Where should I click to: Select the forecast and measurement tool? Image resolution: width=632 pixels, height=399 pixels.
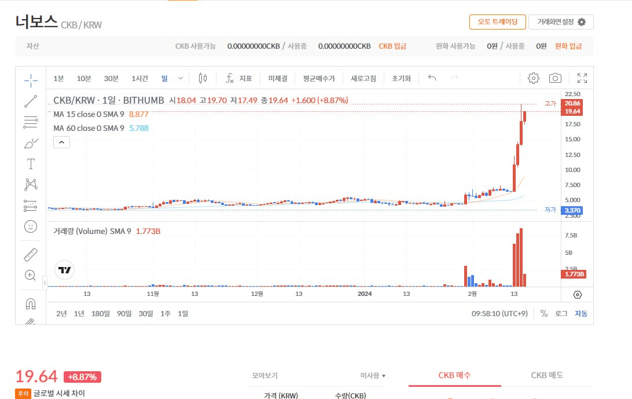[31, 206]
